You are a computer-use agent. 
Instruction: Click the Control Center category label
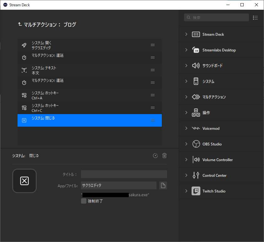[214, 175]
